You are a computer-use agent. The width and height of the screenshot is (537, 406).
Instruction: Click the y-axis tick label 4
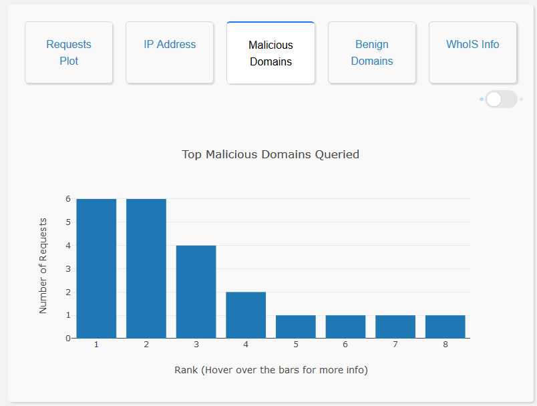pos(68,246)
